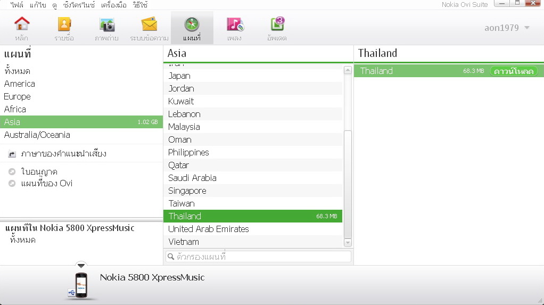Open the Messaging (ระบบข้อความ) envelope icon

pos(149,24)
